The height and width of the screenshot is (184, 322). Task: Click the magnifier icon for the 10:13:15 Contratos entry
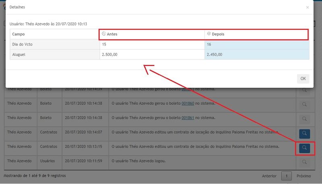tap(304, 148)
